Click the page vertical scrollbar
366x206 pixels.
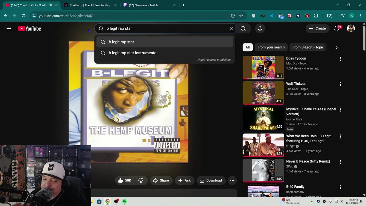(x=364, y=39)
